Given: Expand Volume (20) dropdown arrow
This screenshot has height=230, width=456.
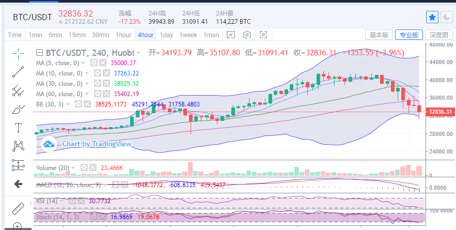Looking at the screenshot, I should pos(73,168).
